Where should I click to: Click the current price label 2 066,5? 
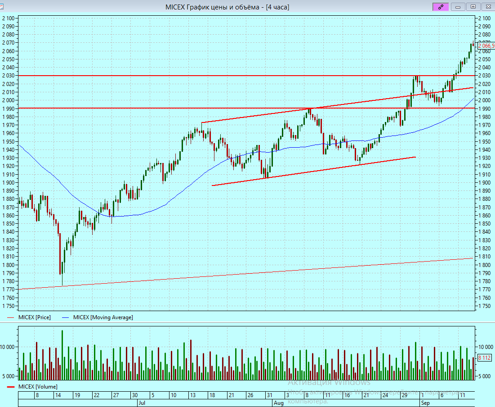pos(486,46)
